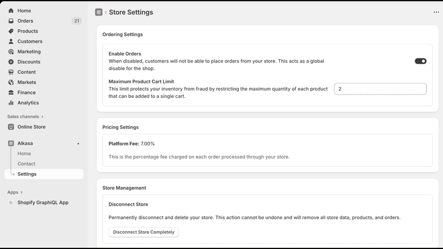Image resolution: width=443 pixels, height=249 pixels.
Task: Click the Orders count badge 21
Action: click(x=77, y=21)
